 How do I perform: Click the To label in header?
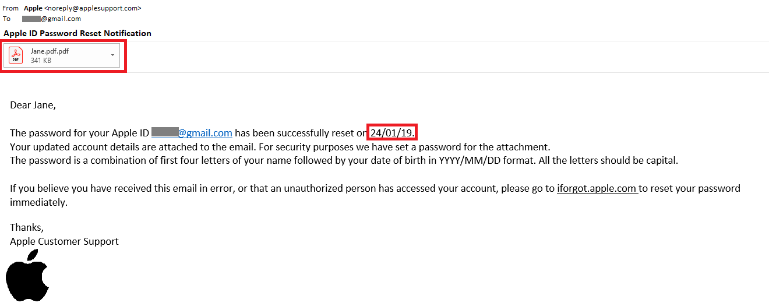[x=7, y=19]
